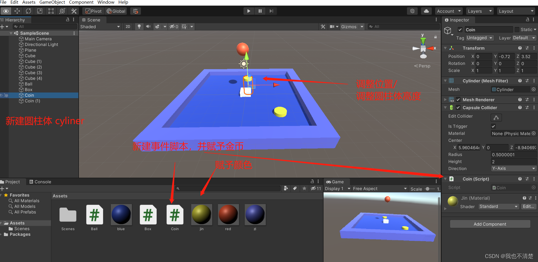Open the Assets menu
This screenshot has height=262, width=538.
coord(29,2)
